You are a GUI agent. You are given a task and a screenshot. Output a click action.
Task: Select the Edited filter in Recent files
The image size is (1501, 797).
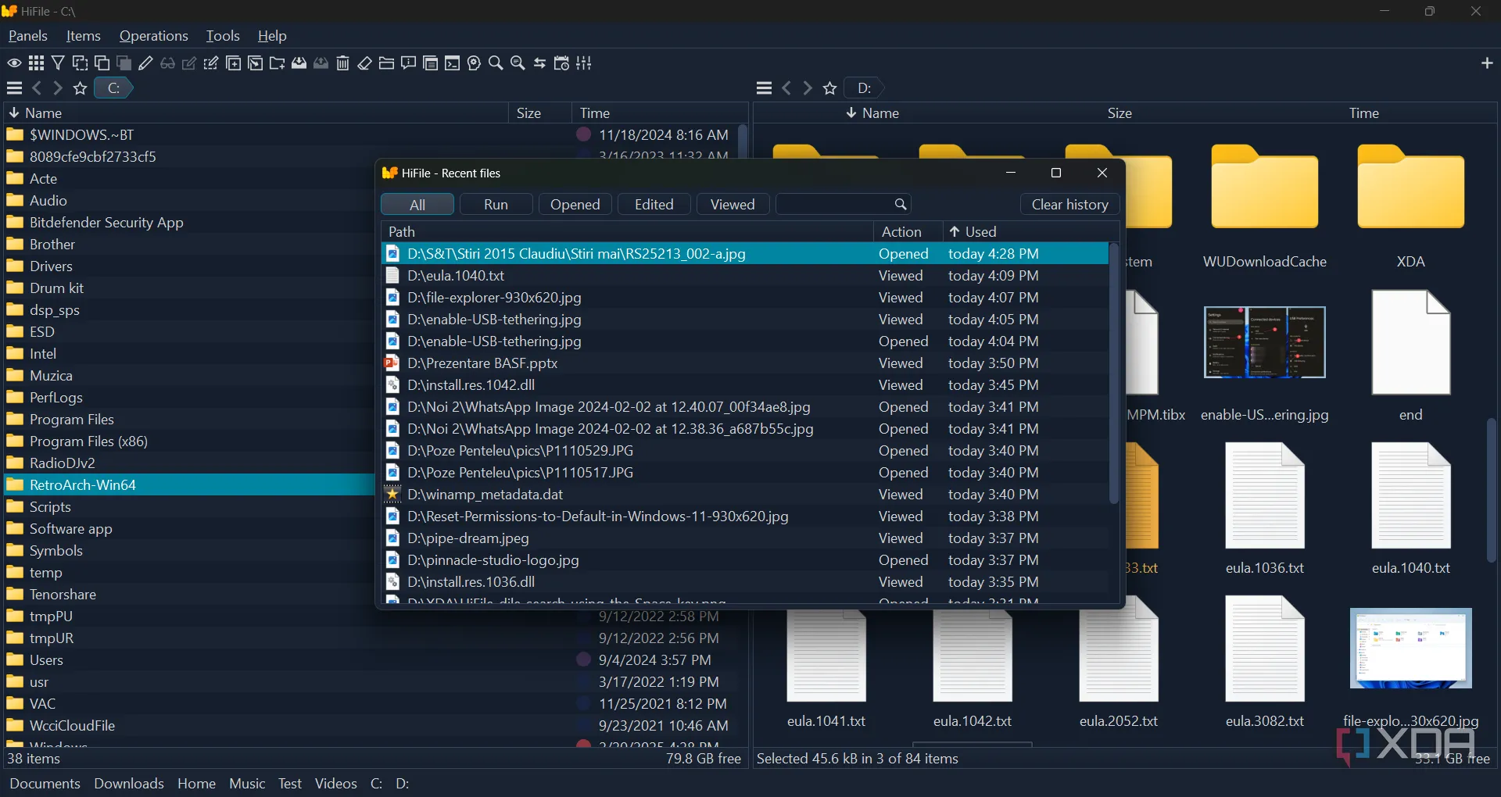[654, 205]
